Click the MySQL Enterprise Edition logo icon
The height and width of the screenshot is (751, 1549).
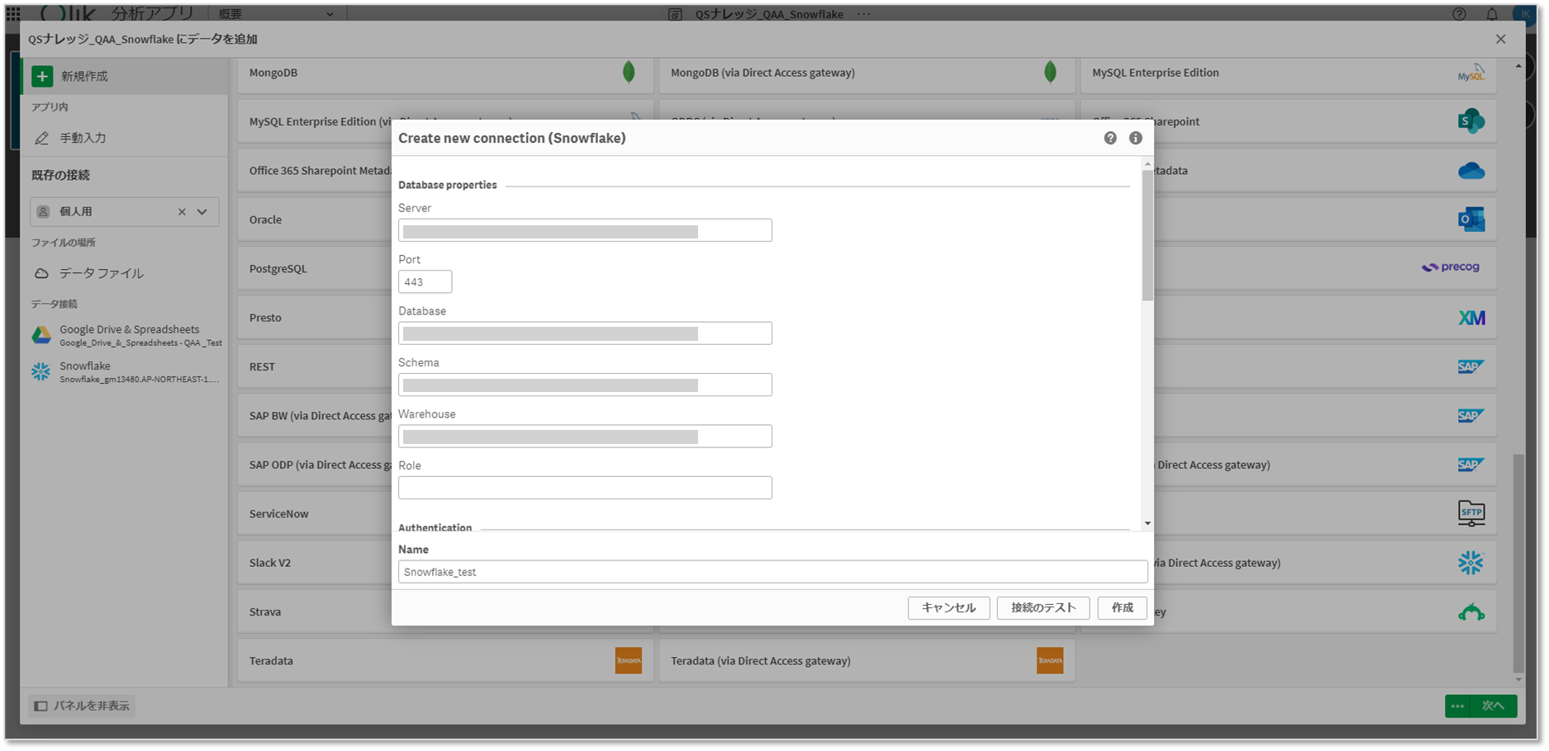pyautogui.click(x=1471, y=73)
